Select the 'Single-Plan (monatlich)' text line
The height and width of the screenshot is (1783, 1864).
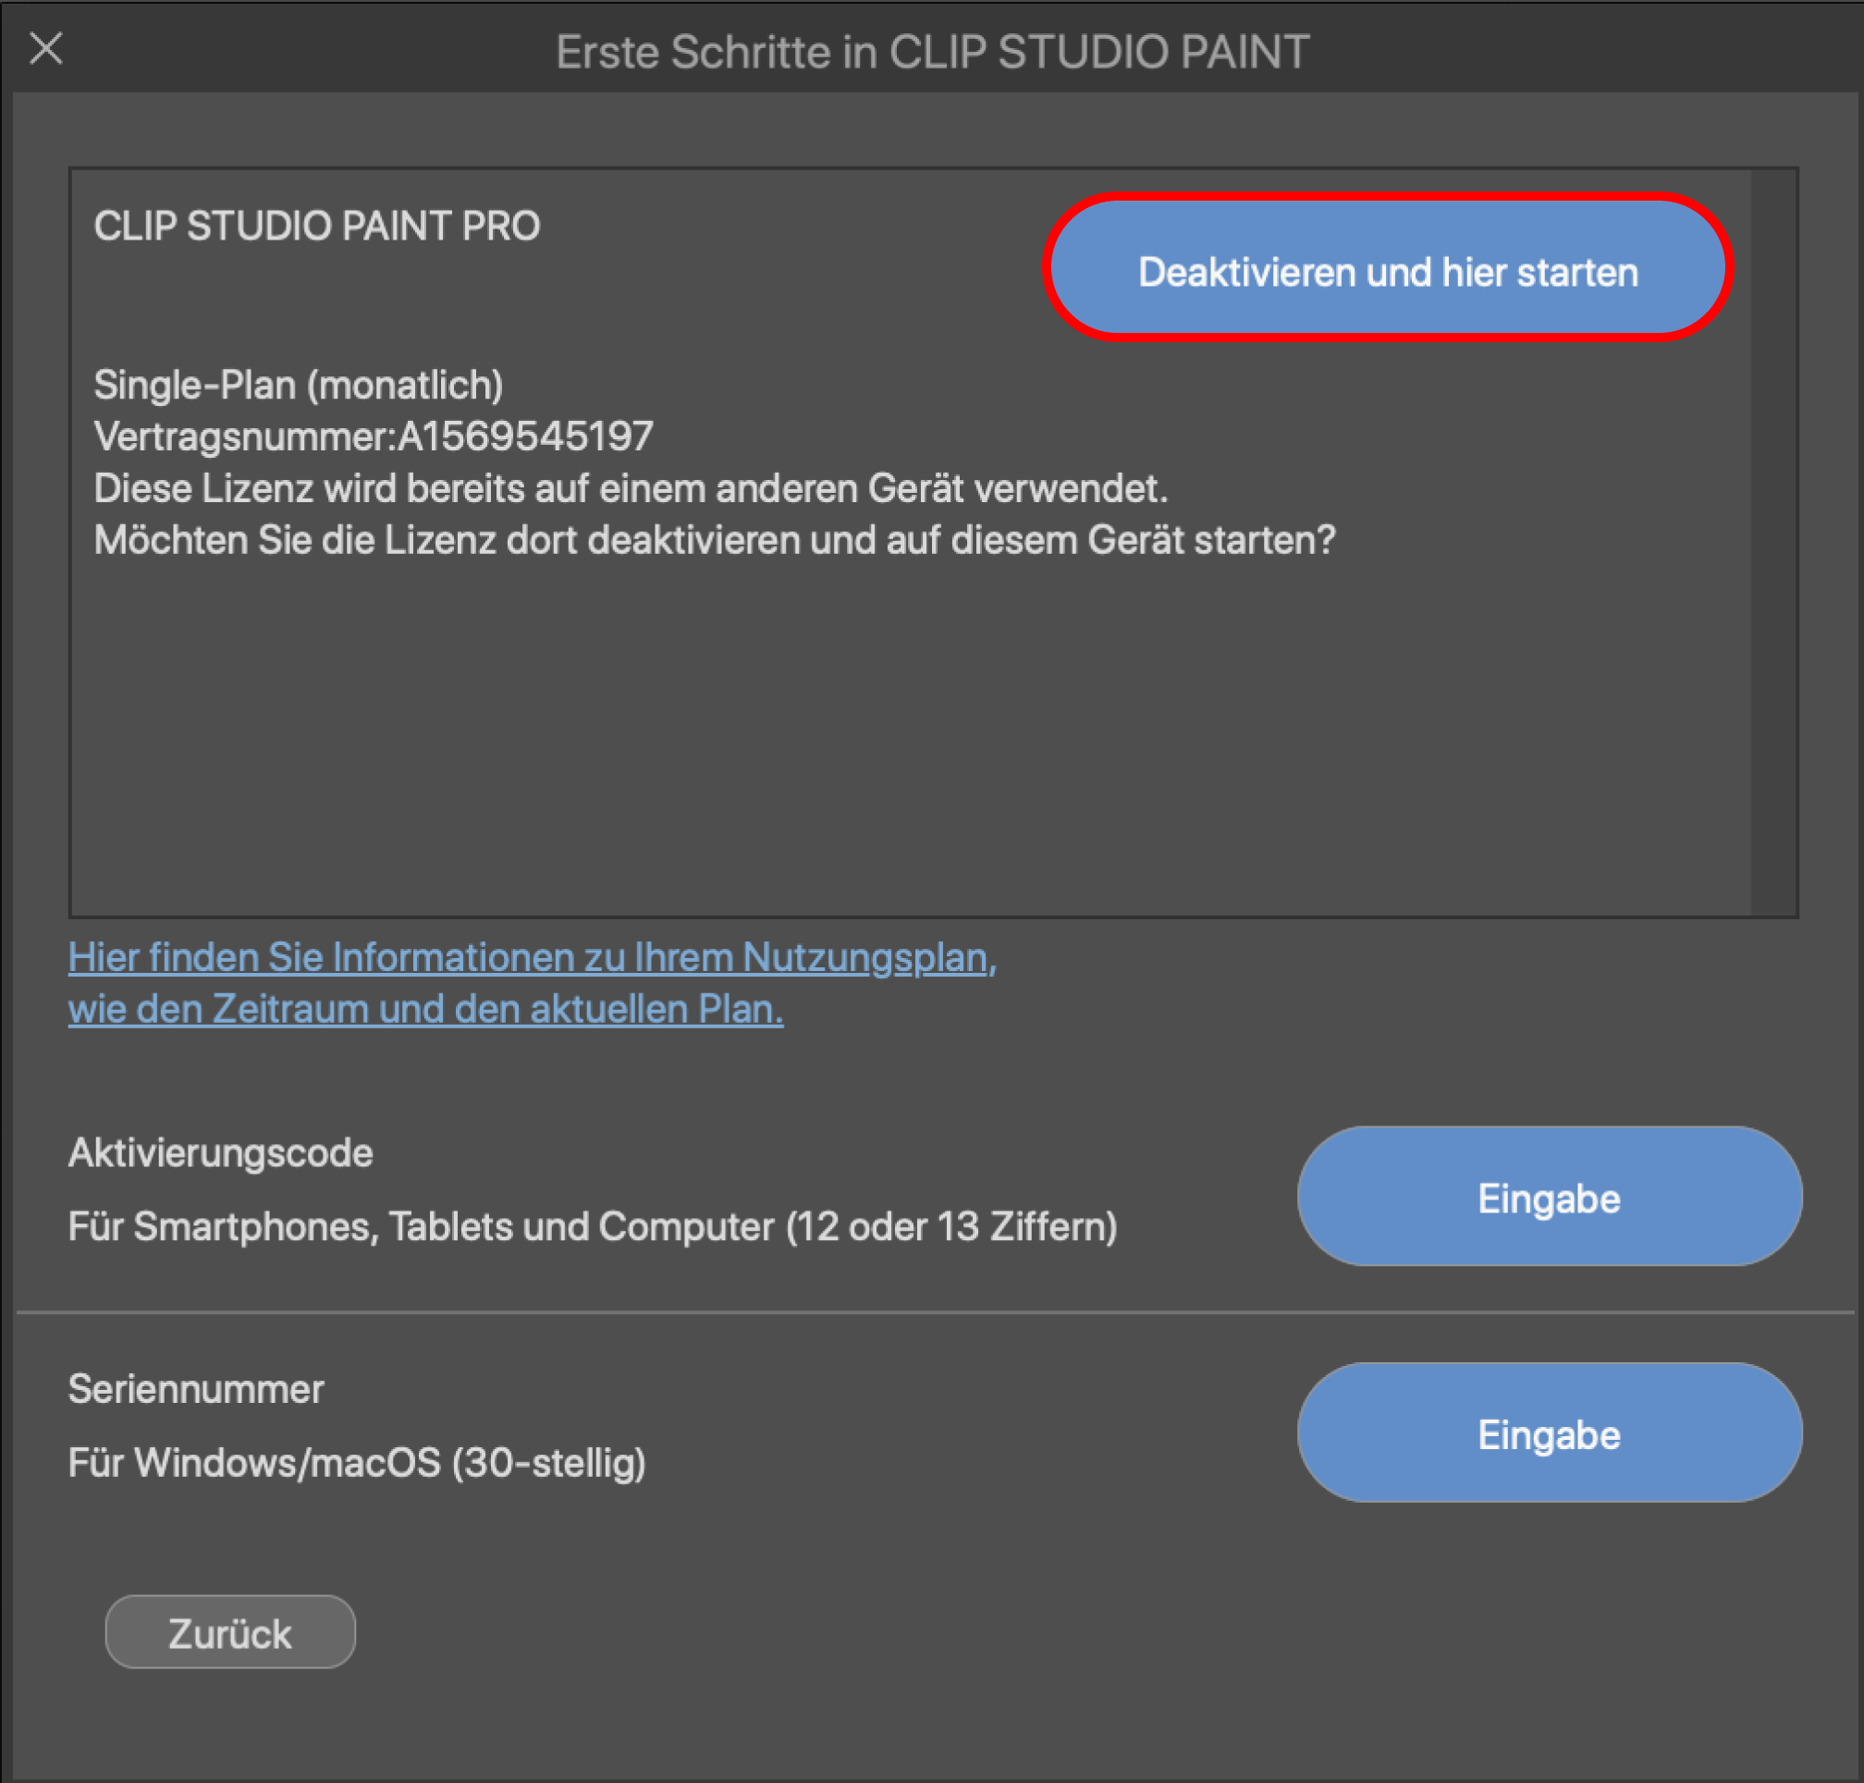(299, 386)
